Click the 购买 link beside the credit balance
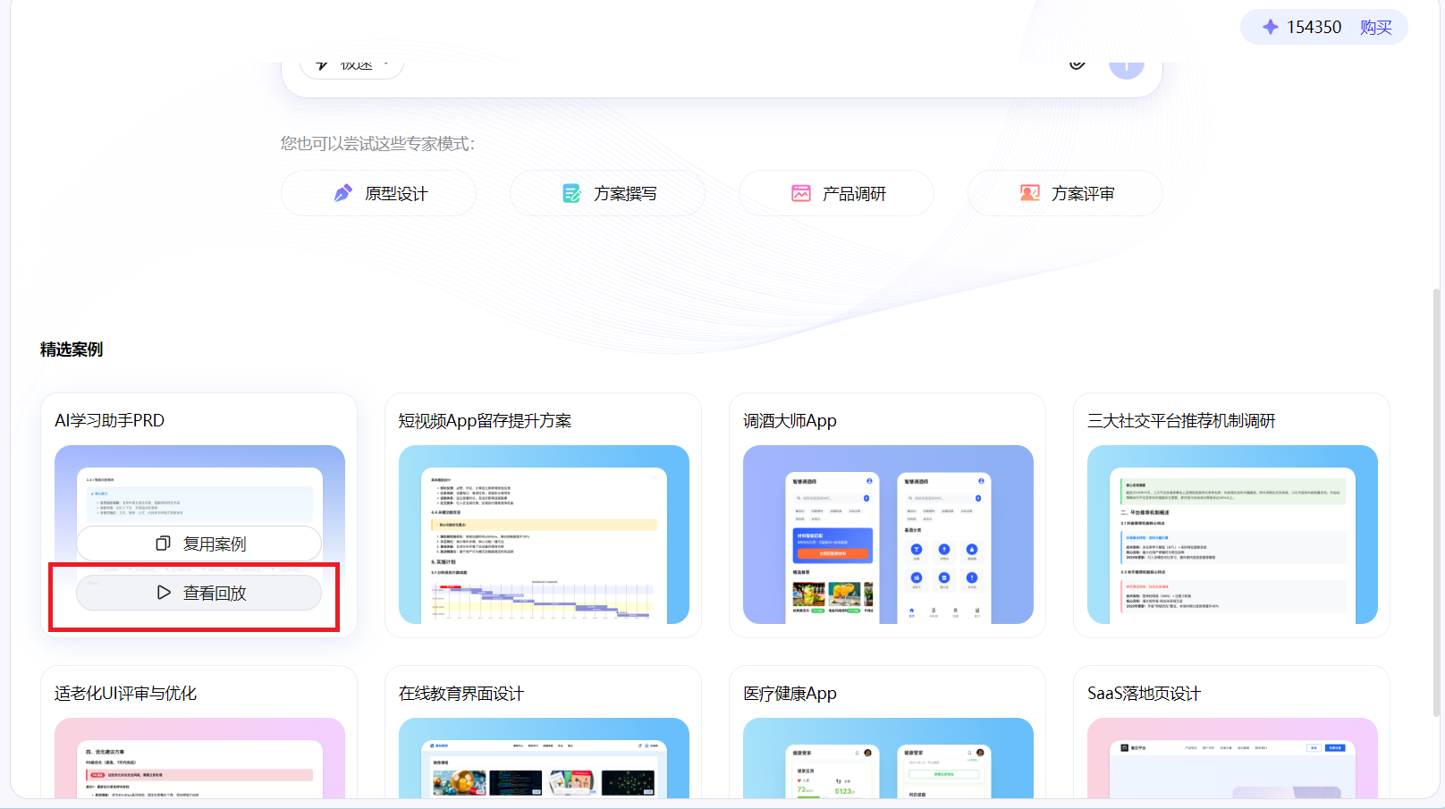The height and width of the screenshot is (809, 1445). [x=1375, y=28]
